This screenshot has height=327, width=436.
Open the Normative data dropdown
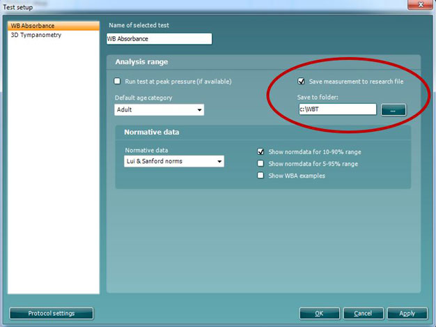[174, 161]
